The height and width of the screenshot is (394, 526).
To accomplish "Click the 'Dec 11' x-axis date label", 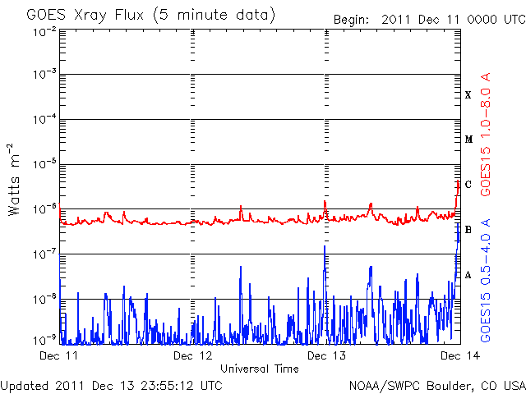I will pos(58,355).
